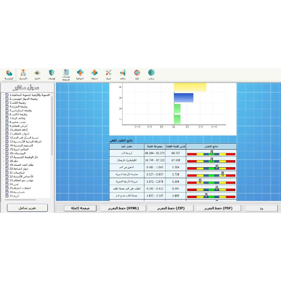Click the صفحة كاملة full page button
The width and height of the screenshot is (281, 281).
coord(80,208)
